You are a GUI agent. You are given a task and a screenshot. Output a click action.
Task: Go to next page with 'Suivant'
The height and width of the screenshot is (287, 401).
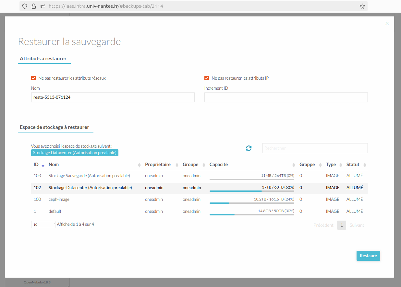[x=357, y=225]
